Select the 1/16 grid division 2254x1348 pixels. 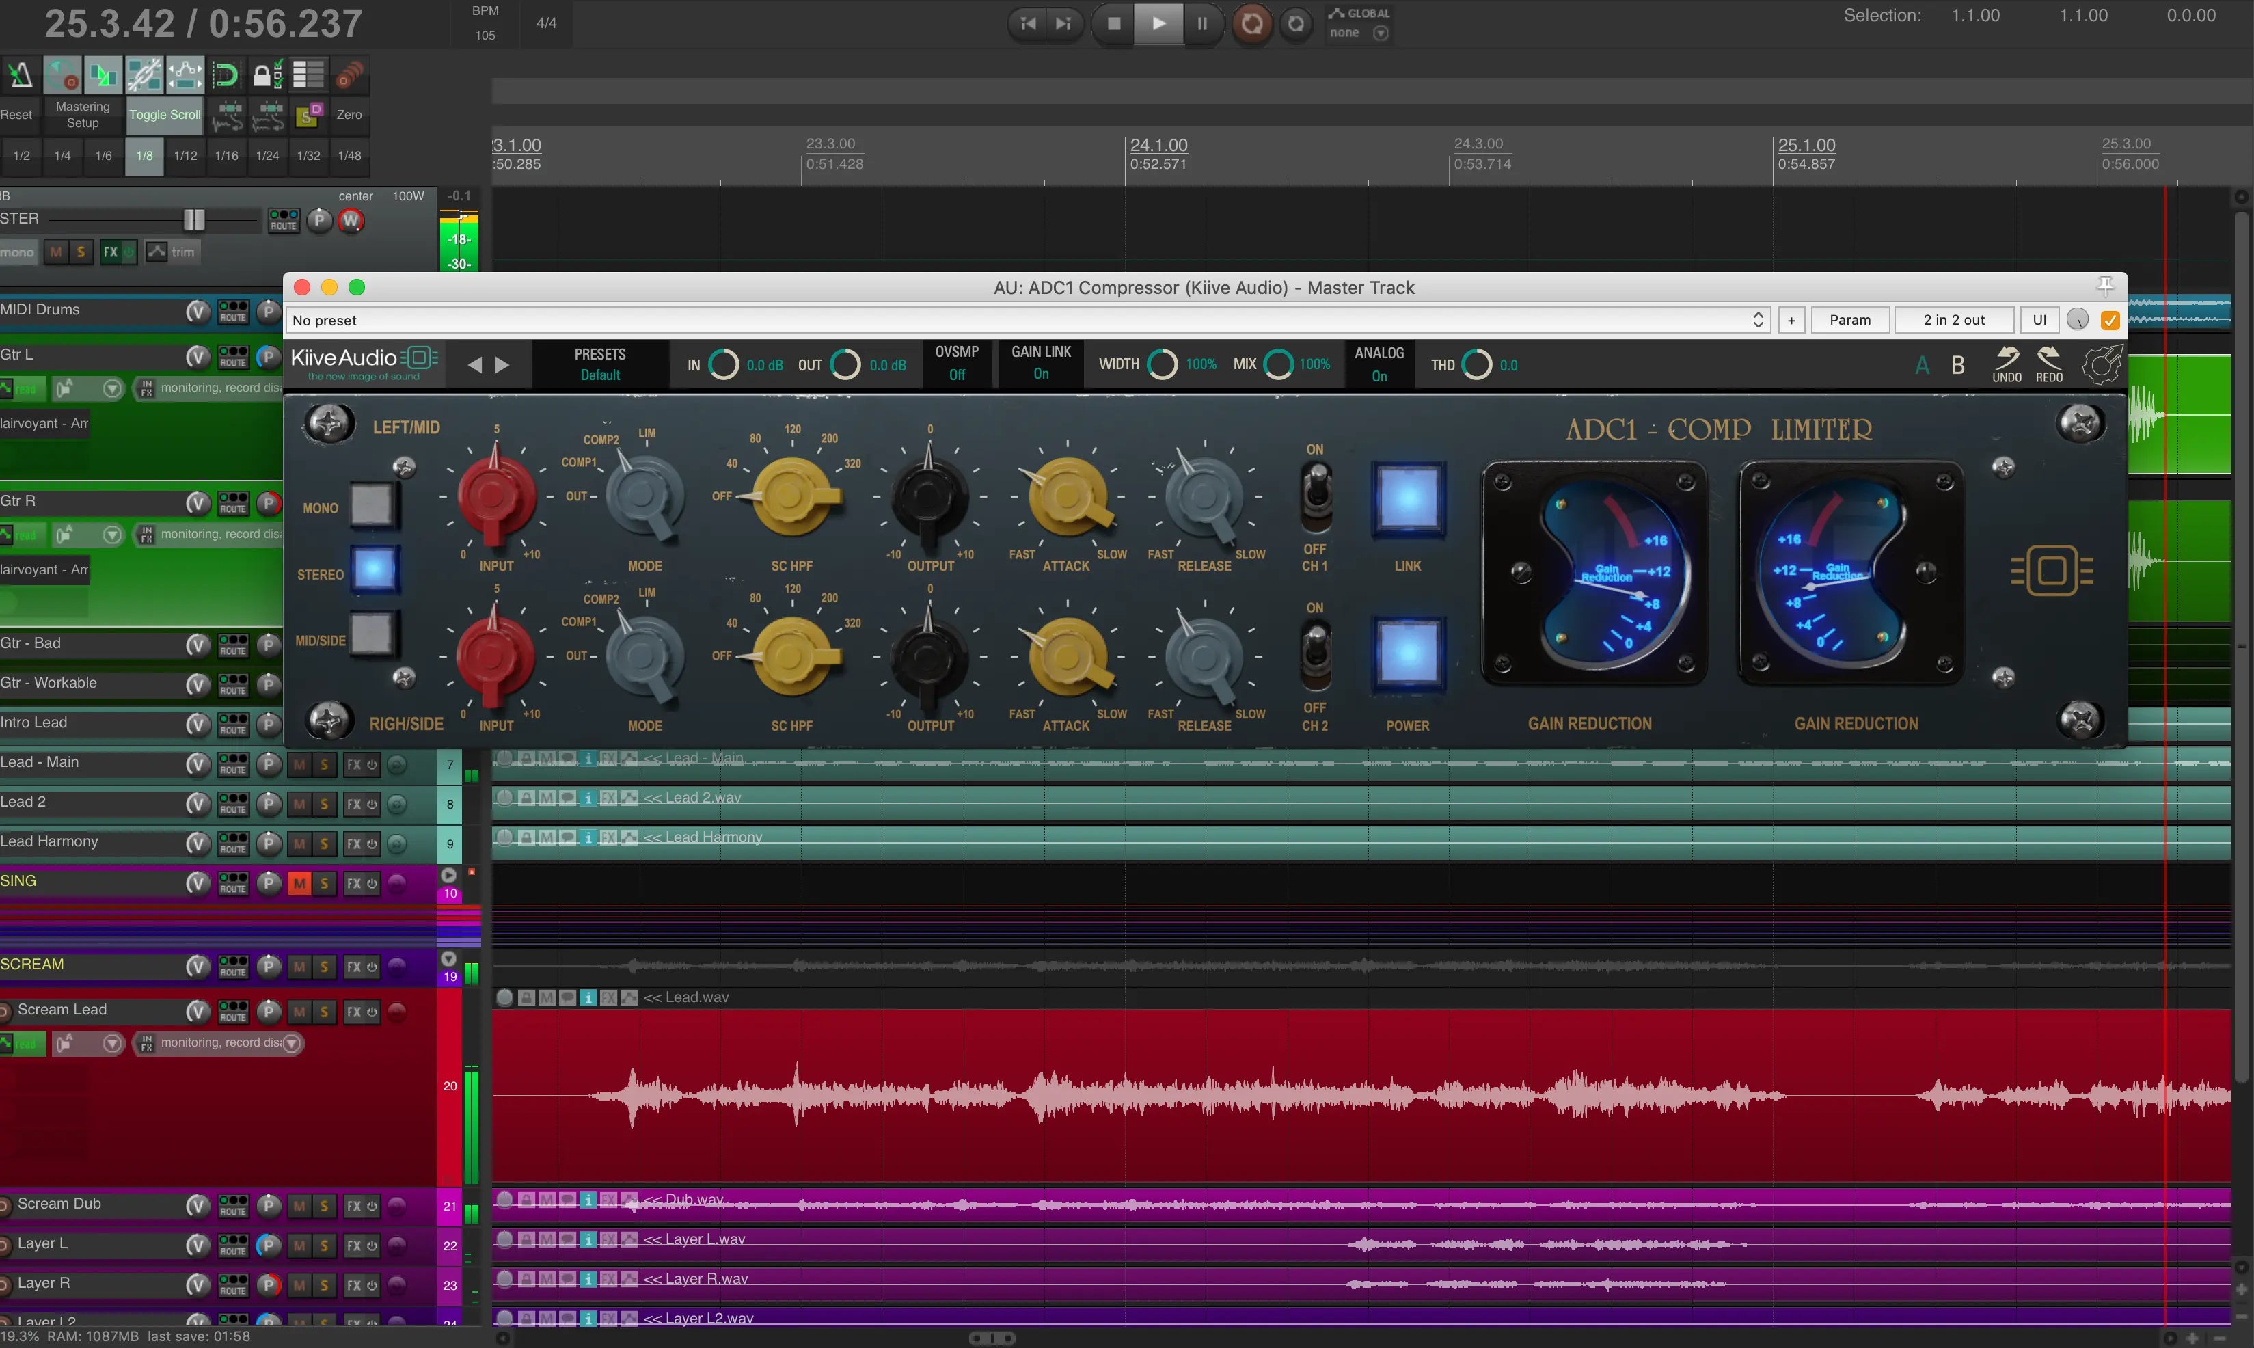coord(226,155)
